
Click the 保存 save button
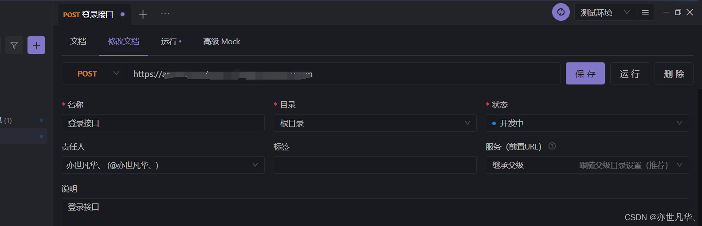585,74
